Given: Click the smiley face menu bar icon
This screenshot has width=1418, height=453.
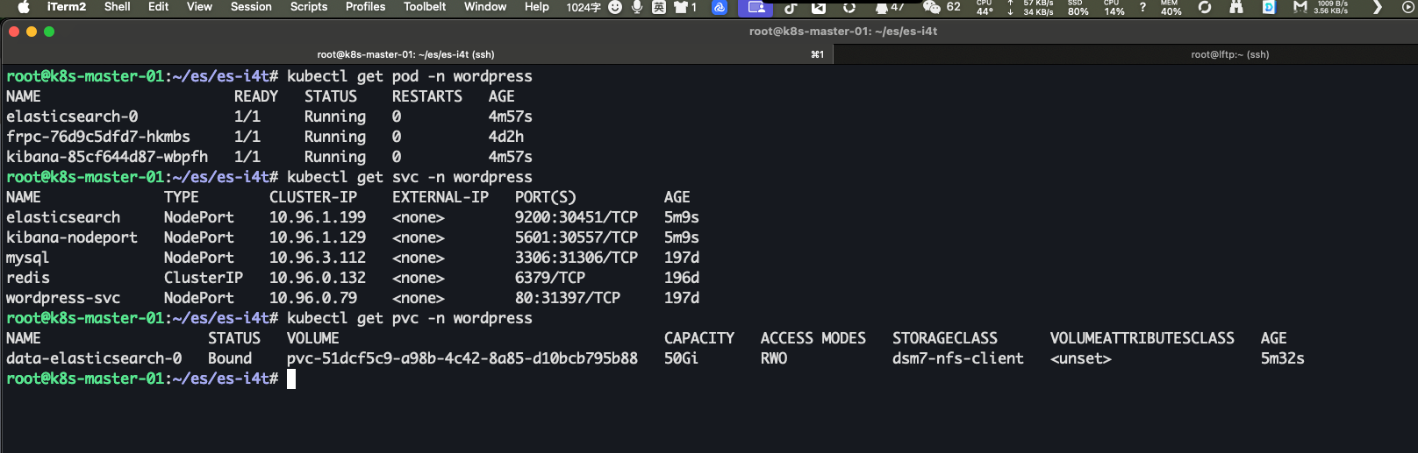Looking at the screenshot, I should 615,7.
